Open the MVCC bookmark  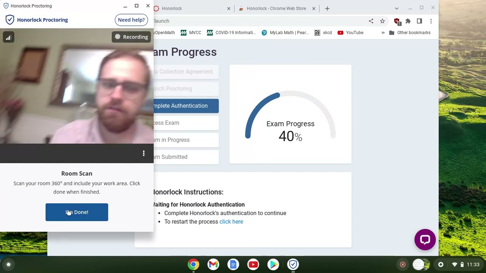(x=191, y=33)
